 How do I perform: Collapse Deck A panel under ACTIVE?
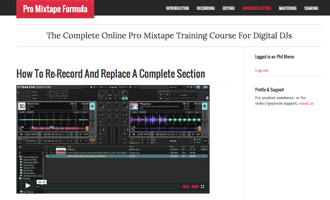point(92,136)
